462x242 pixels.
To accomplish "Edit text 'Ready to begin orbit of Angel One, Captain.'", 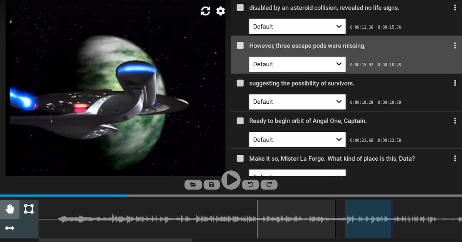I will click(308, 121).
